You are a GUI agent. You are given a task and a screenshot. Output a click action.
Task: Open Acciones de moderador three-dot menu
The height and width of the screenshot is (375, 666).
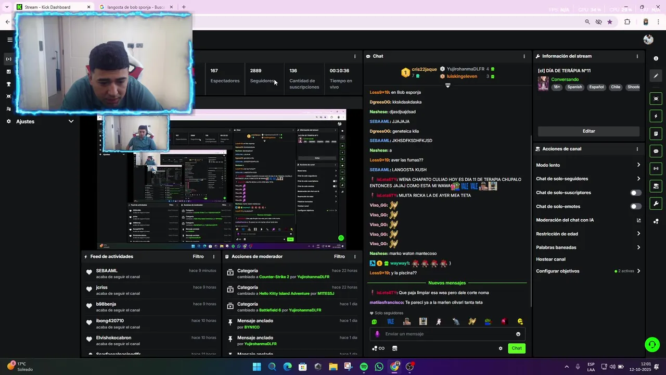355,256
